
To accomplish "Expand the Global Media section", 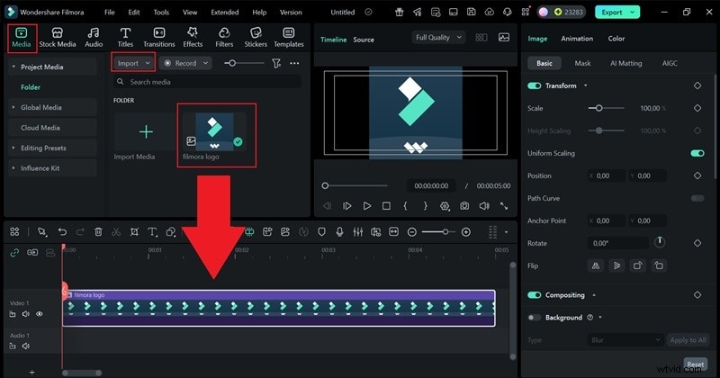I will pos(13,107).
